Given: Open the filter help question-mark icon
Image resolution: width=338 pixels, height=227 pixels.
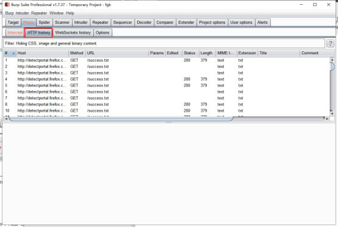Looking at the screenshot, I should pyautogui.click(x=330, y=43).
